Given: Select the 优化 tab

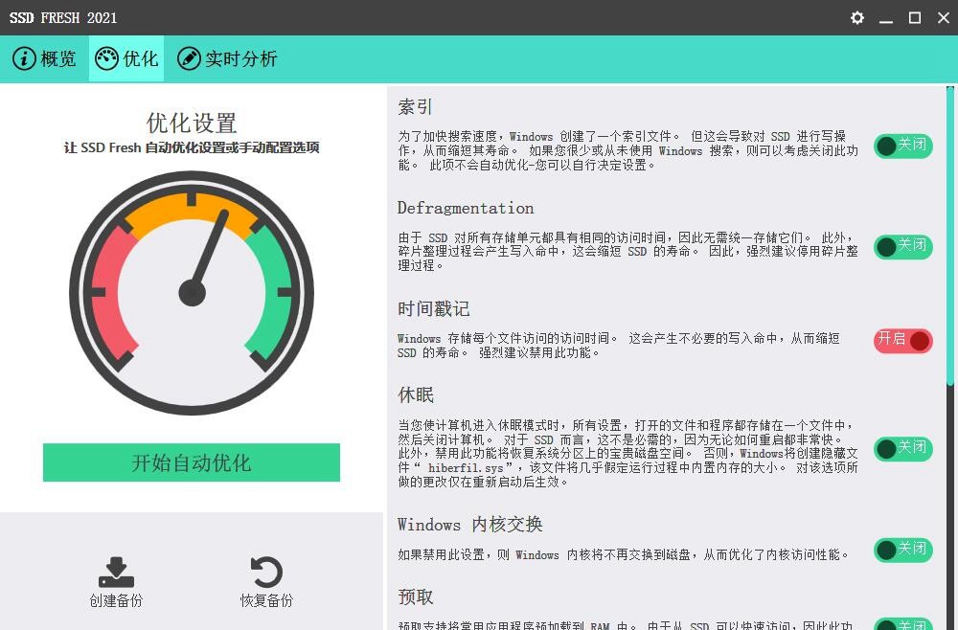Looking at the screenshot, I should [126, 58].
